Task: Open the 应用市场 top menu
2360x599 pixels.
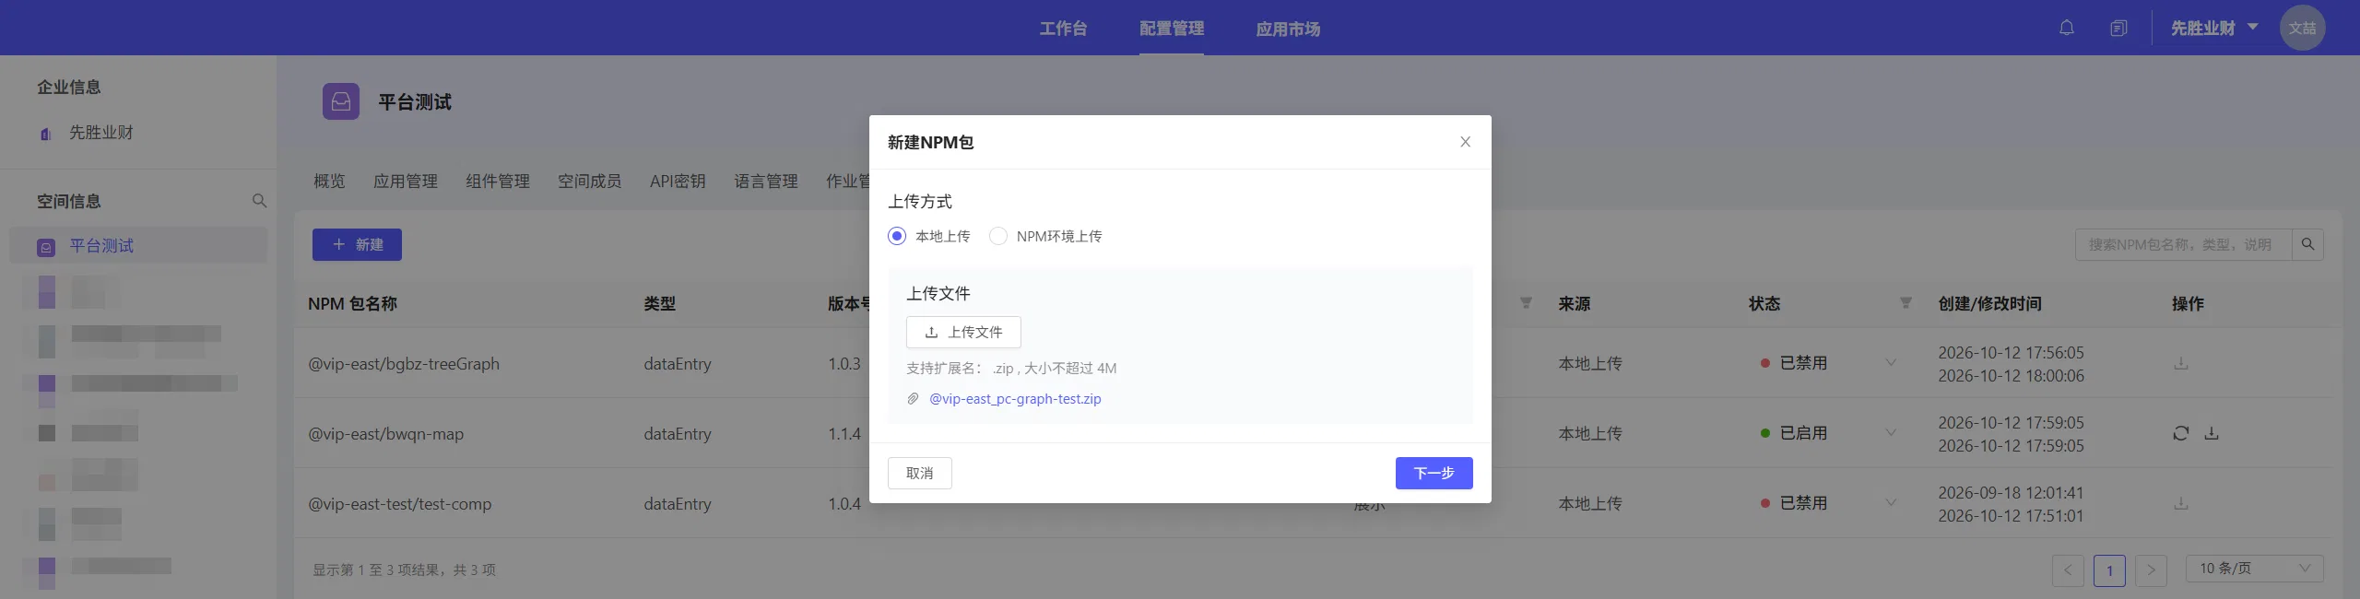Action: (x=1288, y=29)
